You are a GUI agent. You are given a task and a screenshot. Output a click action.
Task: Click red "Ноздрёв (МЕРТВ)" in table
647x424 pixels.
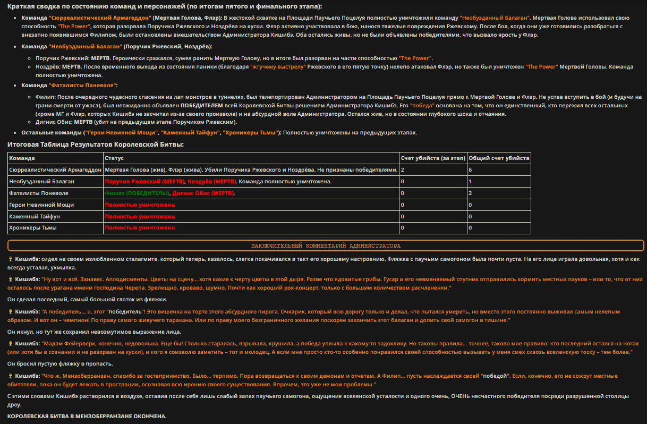(x=212, y=181)
